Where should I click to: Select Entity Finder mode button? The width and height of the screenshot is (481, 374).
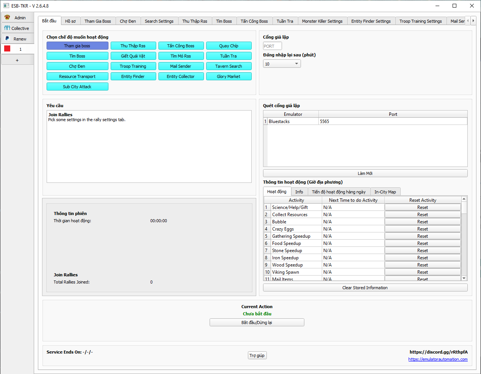tap(133, 76)
